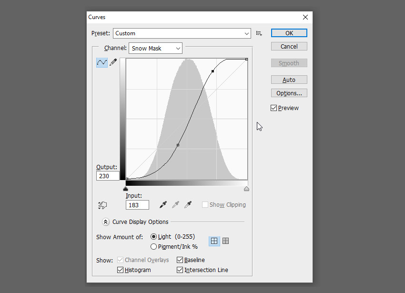405x293 pixels.
Task: Open the Options... button
Action: pyautogui.click(x=289, y=93)
